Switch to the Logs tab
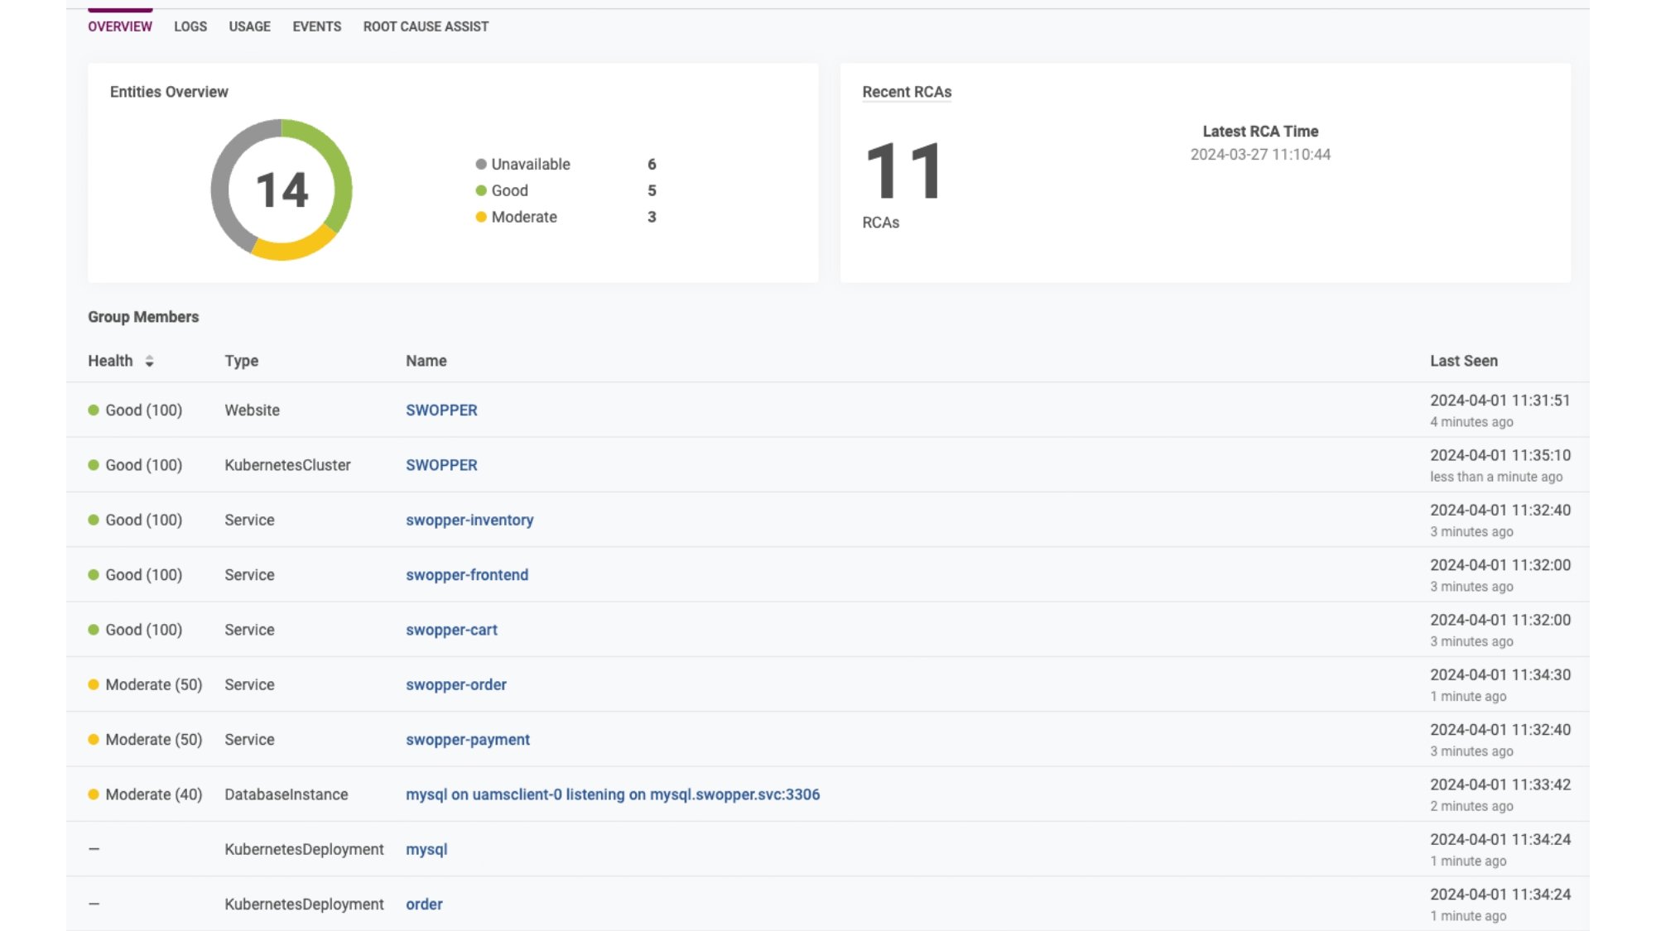Screen dimensions: 1656x931 190,26
